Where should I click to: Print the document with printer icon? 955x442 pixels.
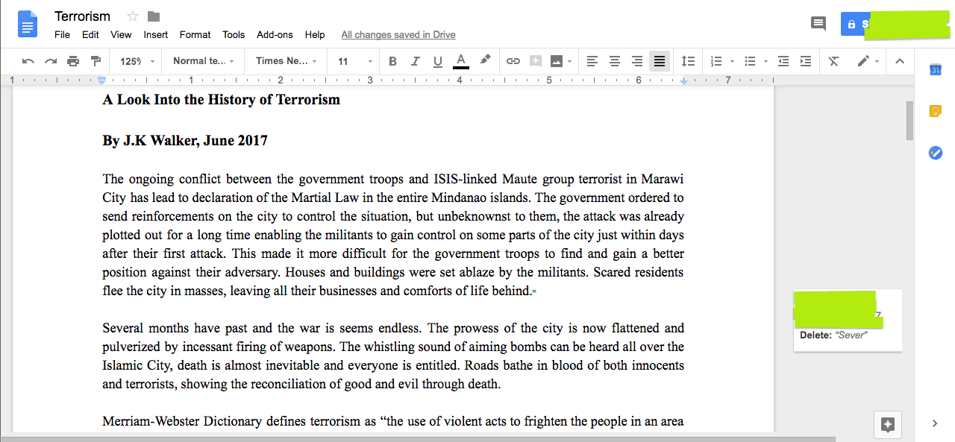73,61
